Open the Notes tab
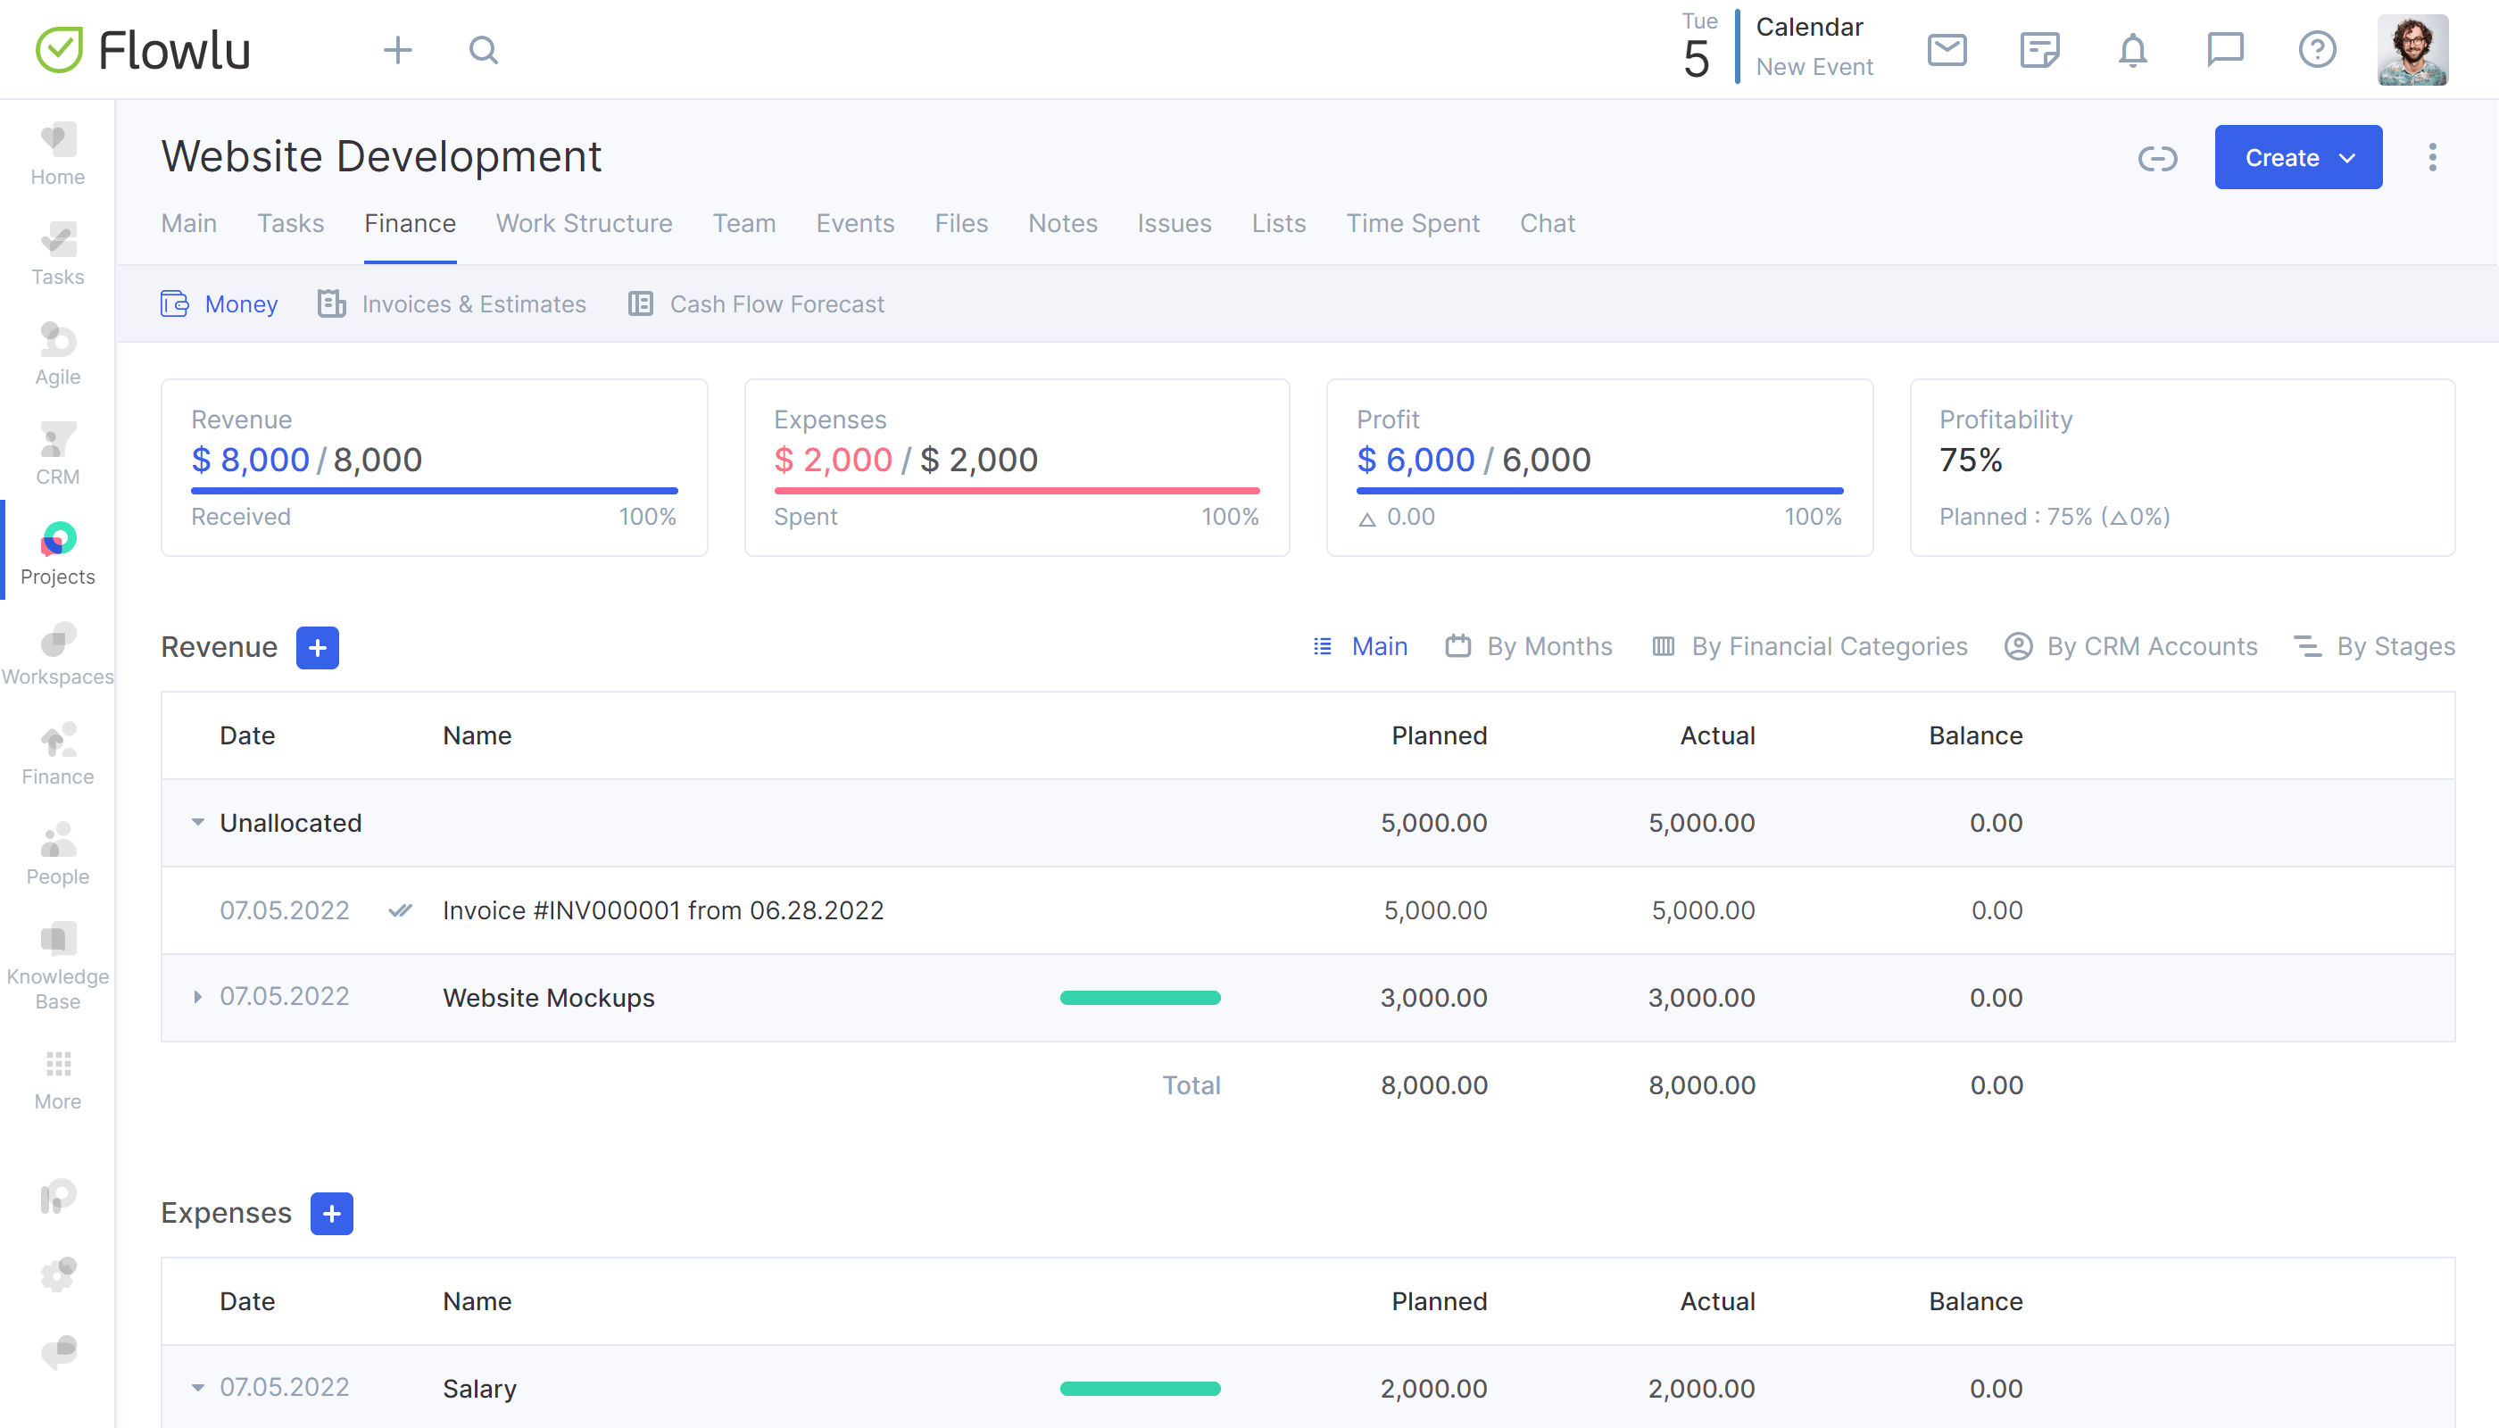The image size is (2499, 1428). pyautogui.click(x=1063, y=224)
